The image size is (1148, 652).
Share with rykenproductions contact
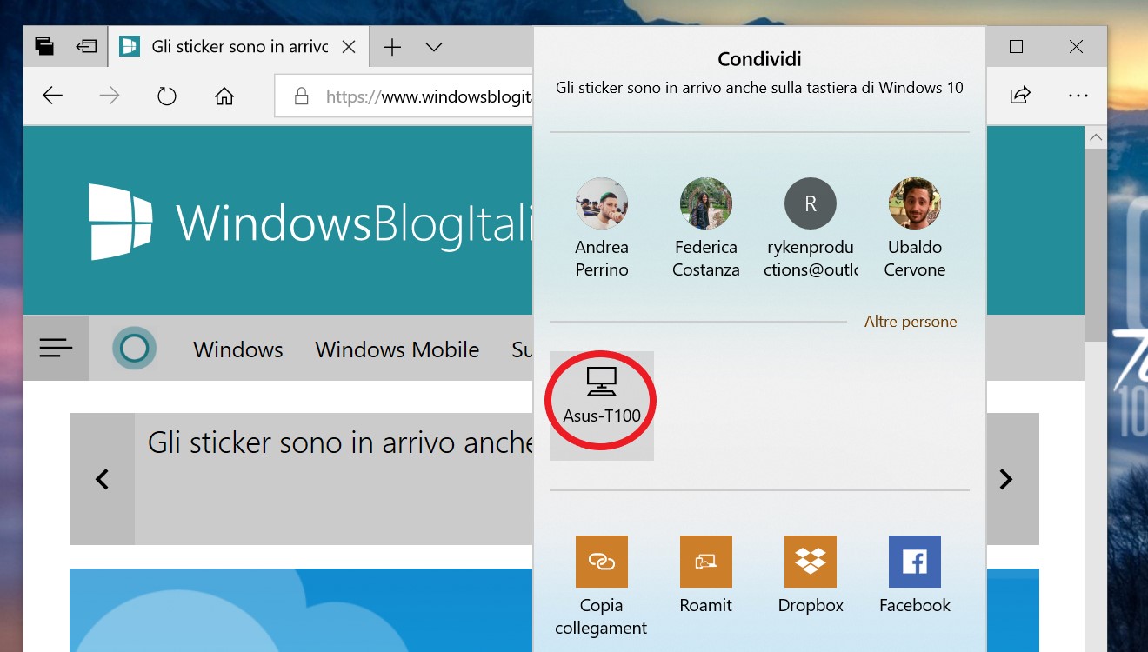(x=811, y=228)
